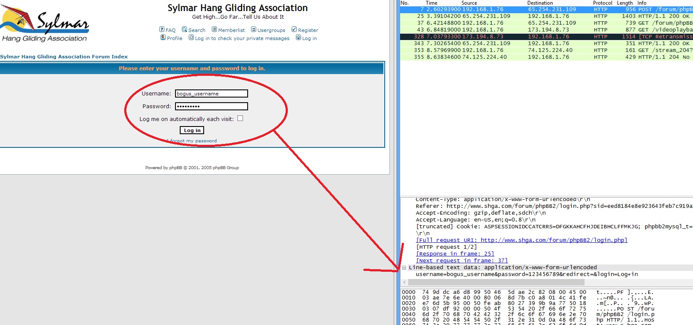Screen dimensions: 693x325
Task: Sort packets by the Destination column header
Action: click(540, 3)
